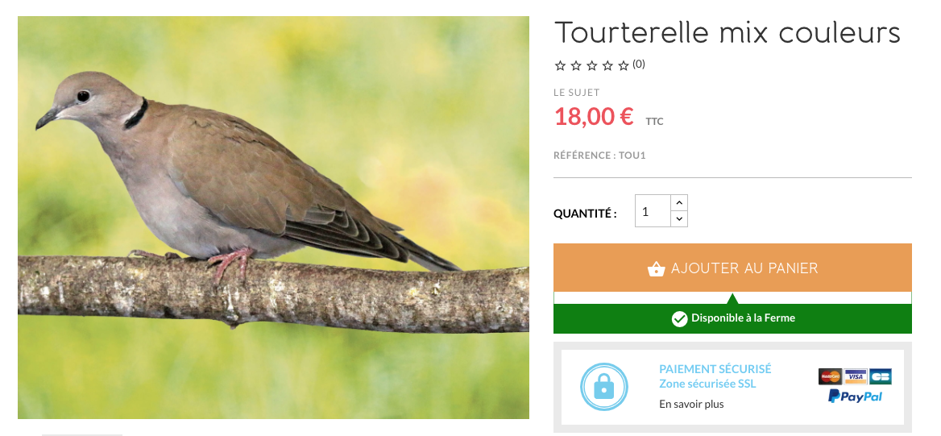The image size is (941, 436).
Task: Click the first rating star
Action: (x=560, y=65)
